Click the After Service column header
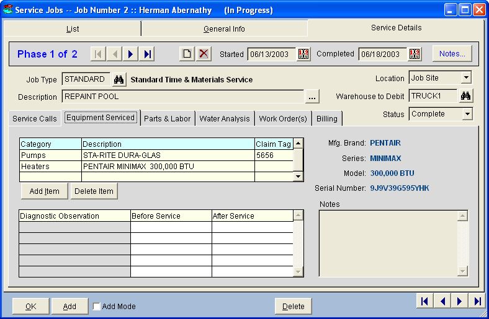Screen dimensions: 489x319 click(253, 216)
